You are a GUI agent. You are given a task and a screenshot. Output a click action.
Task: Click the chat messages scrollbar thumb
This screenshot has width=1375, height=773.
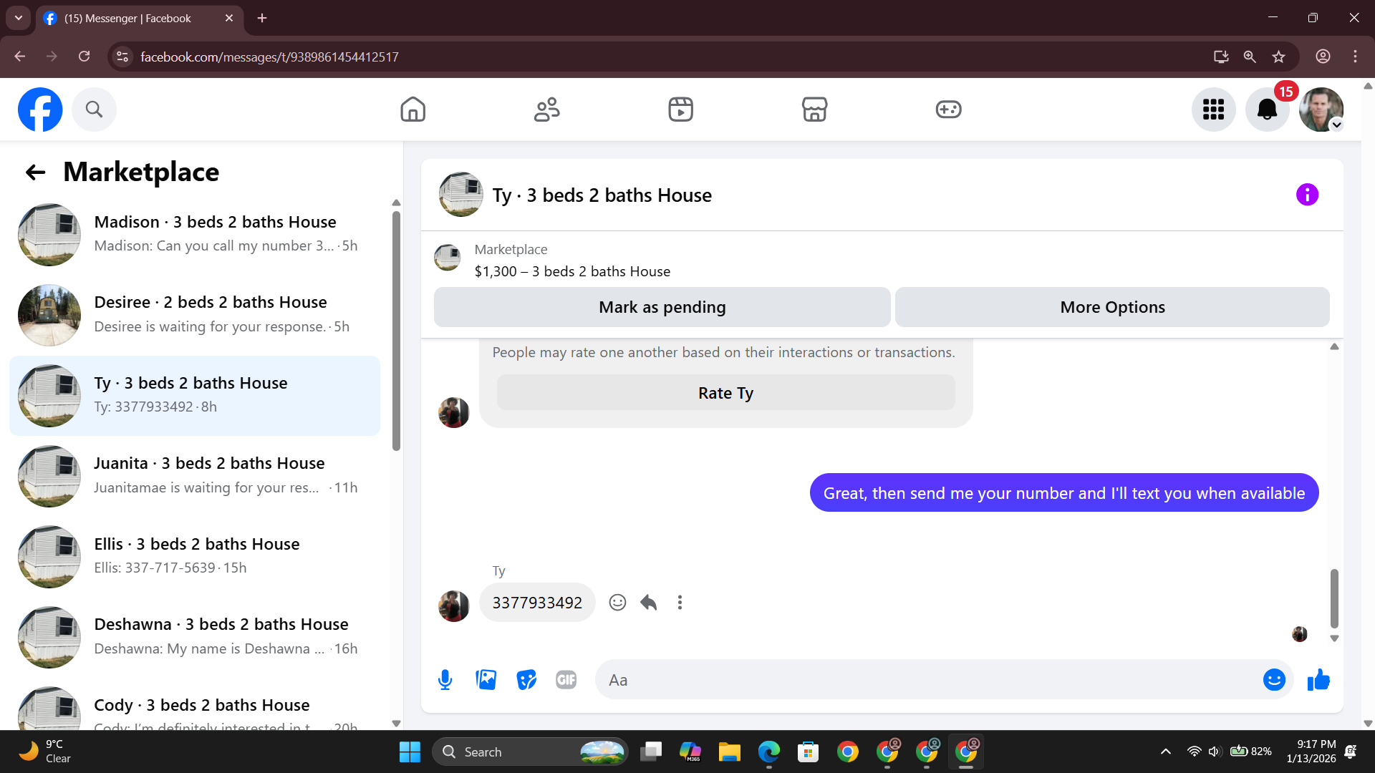click(1334, 598)
